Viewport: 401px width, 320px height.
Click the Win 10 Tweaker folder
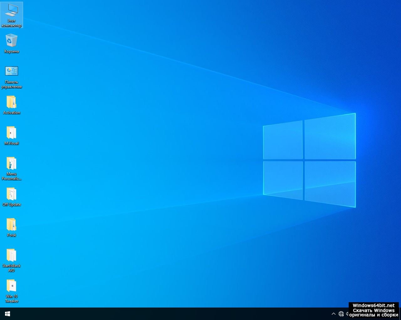click(12, 286)
